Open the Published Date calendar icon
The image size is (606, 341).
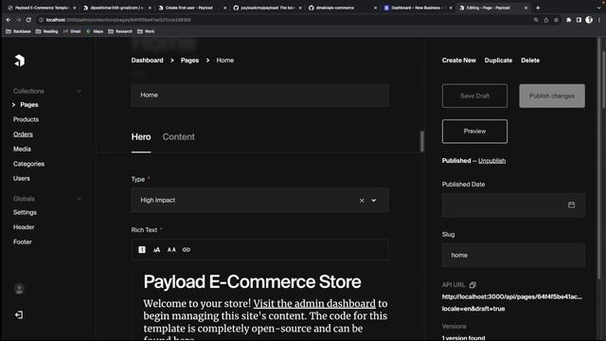click(571, 205)
